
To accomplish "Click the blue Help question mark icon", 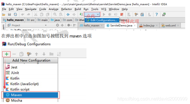I will [x=157, y=15].
